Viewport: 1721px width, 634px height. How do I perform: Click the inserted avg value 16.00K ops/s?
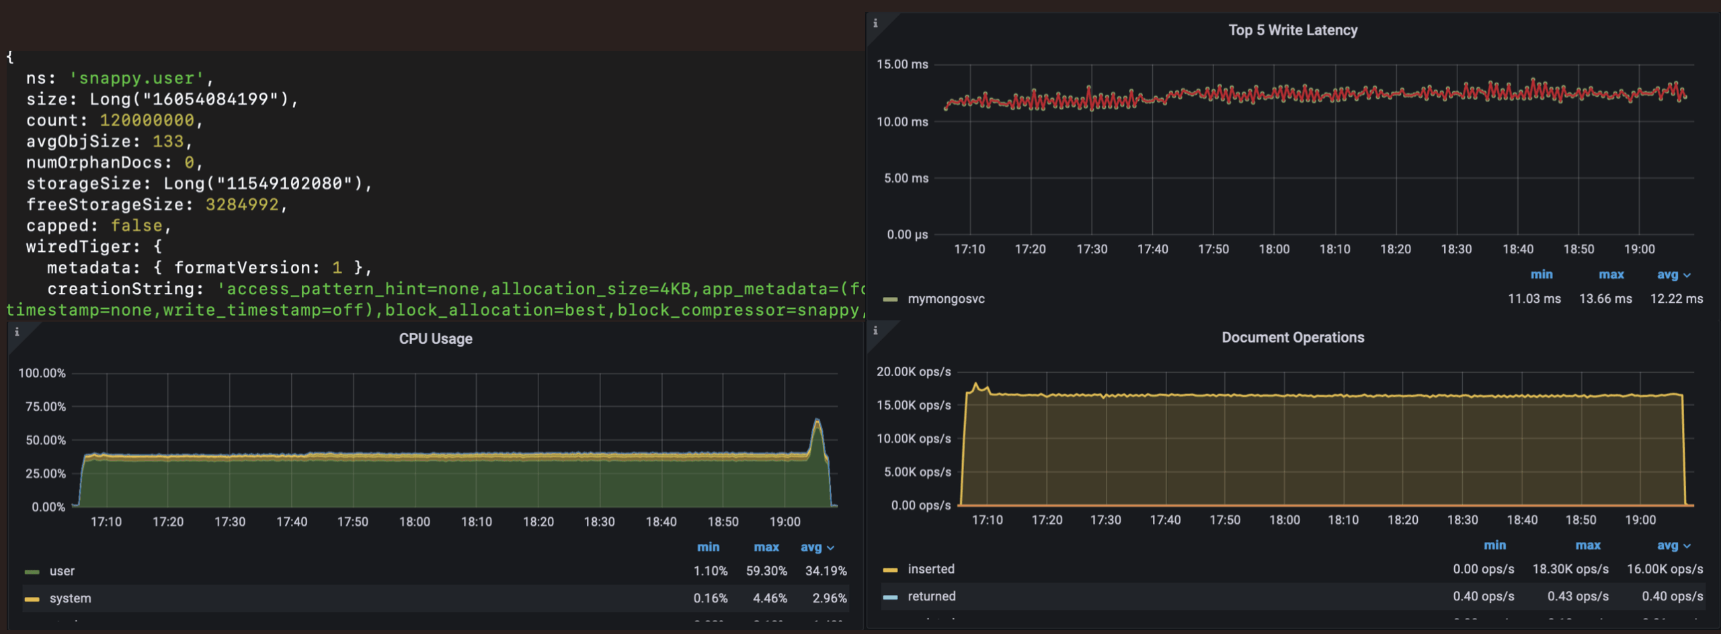pyautogui.click(x=1665, y=569)
